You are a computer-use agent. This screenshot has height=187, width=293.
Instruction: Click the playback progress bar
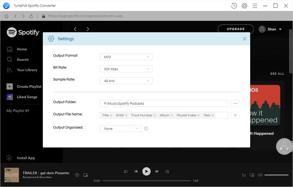coord(146,181)
